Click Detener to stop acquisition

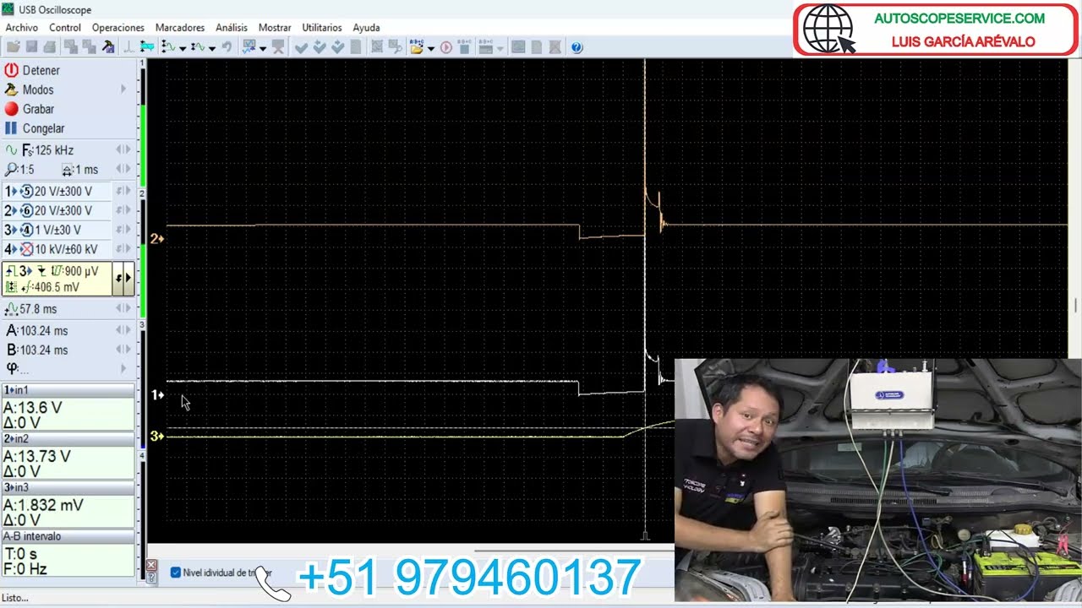(x=32, y=70)
